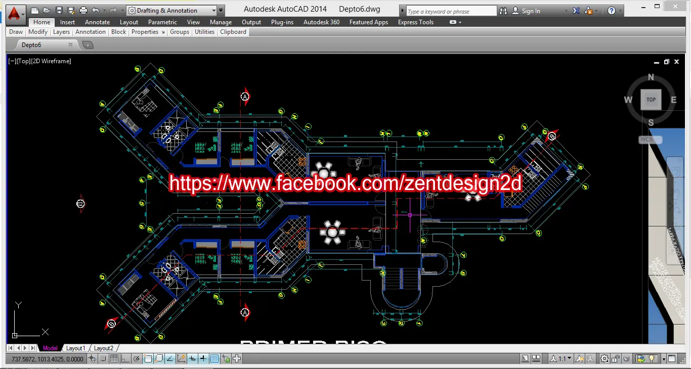Open the Undo history dropdown arrow
This screenshot has height=369, width=691.
point(104,11)
